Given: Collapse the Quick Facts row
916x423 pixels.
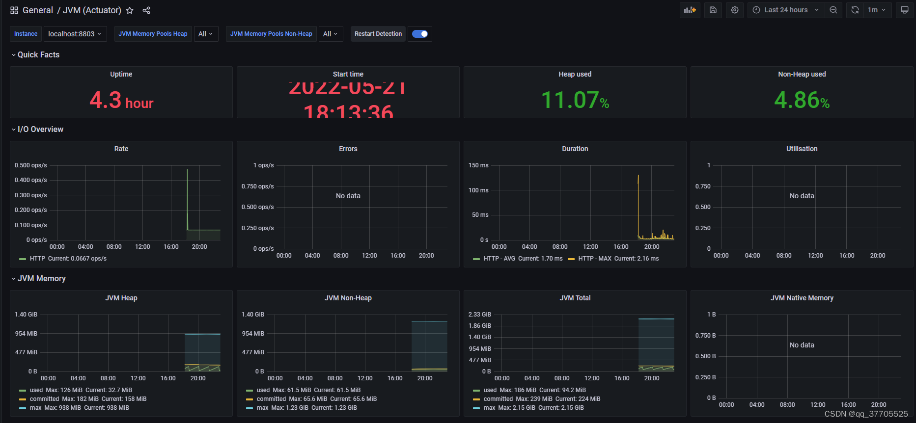Looking at the screenshot, I should tap(35, 54).
